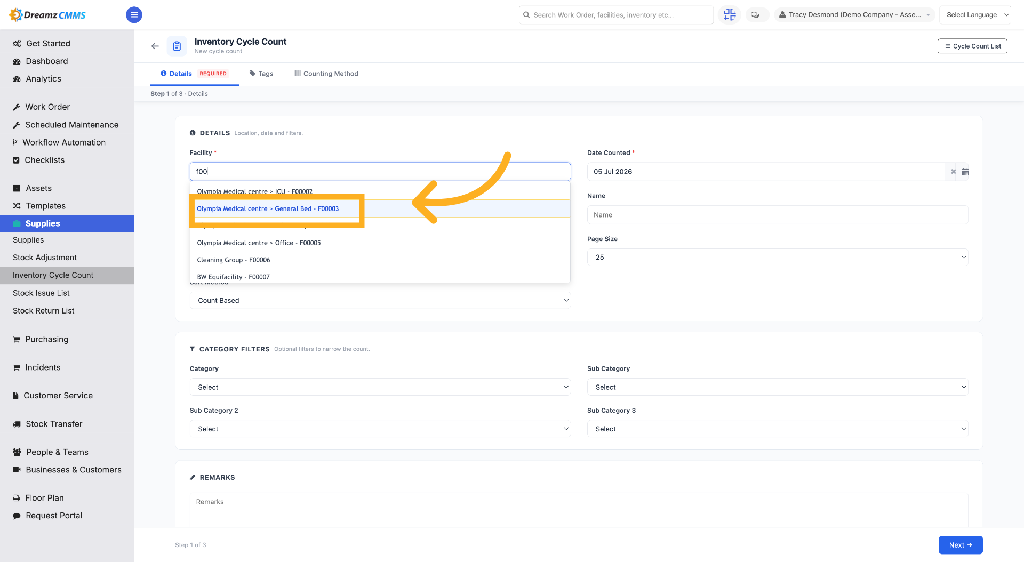The height and width of the screenshot is (562, 1024).
Task: Toggle the blue hamburger sidebar menu
Action: coord(134,15)
